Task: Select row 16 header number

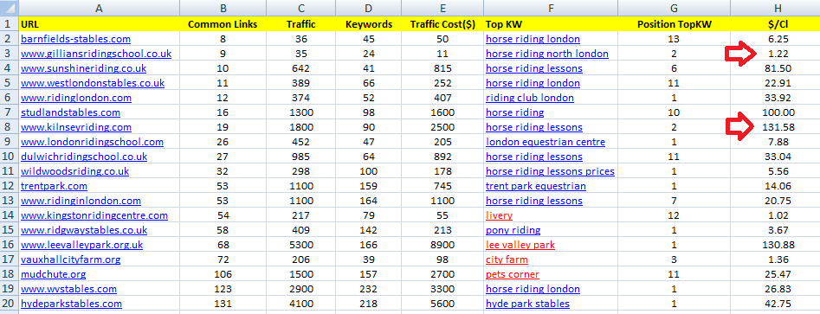Action: [9, 245]
